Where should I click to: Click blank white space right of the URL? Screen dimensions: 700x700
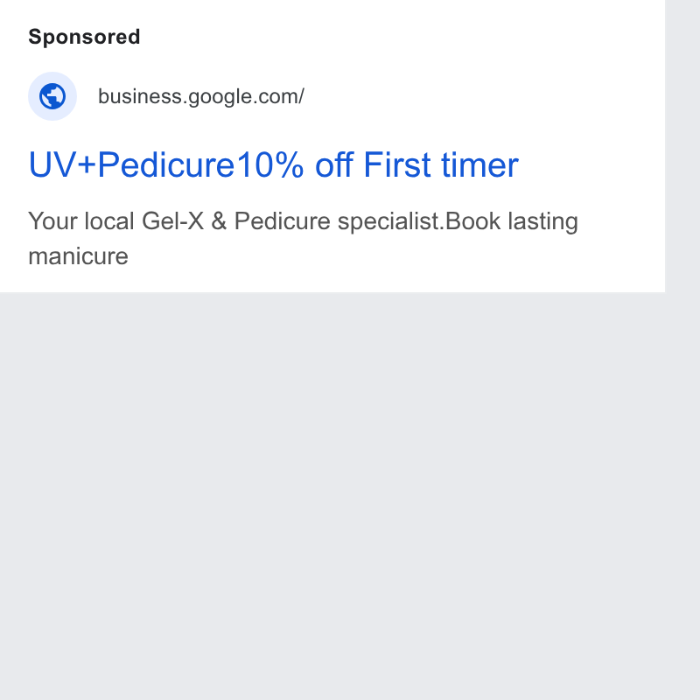(482, 96)
